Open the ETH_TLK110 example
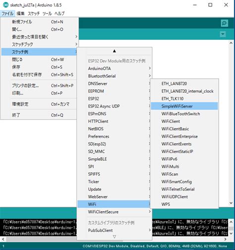 coord(184,99)
